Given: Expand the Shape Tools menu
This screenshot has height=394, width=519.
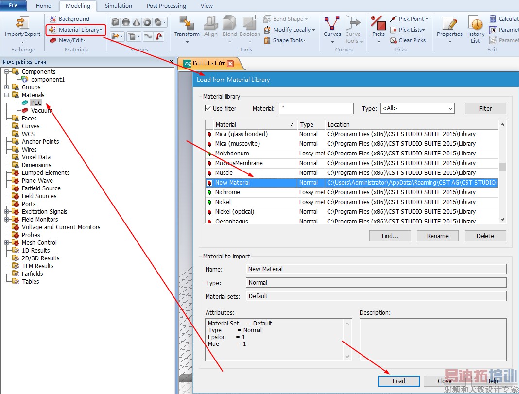Looking at the screenshot, I should [285, 40].
